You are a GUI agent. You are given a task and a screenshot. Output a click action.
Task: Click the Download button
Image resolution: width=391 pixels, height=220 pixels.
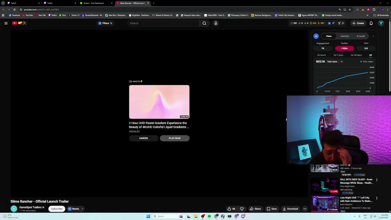point(290,209)
